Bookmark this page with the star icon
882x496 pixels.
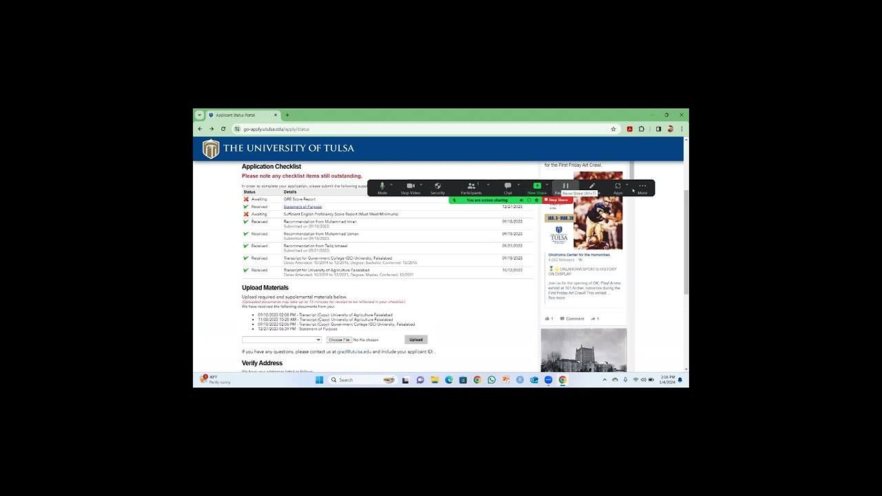613,129
